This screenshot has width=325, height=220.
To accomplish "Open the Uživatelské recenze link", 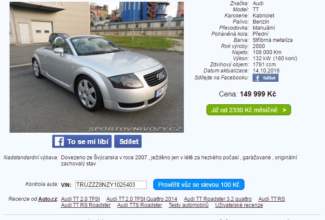I will [x=239, y=205].
